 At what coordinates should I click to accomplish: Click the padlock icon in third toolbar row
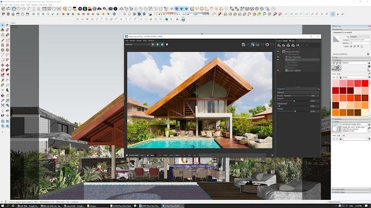pyautogui.click(x=183, y=19)
